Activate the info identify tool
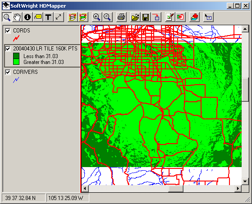252x204 pixels. [27, 17]
